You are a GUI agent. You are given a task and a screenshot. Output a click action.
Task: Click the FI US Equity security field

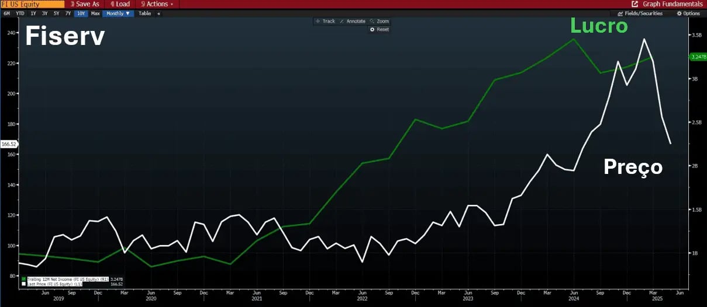pos(32,4)
